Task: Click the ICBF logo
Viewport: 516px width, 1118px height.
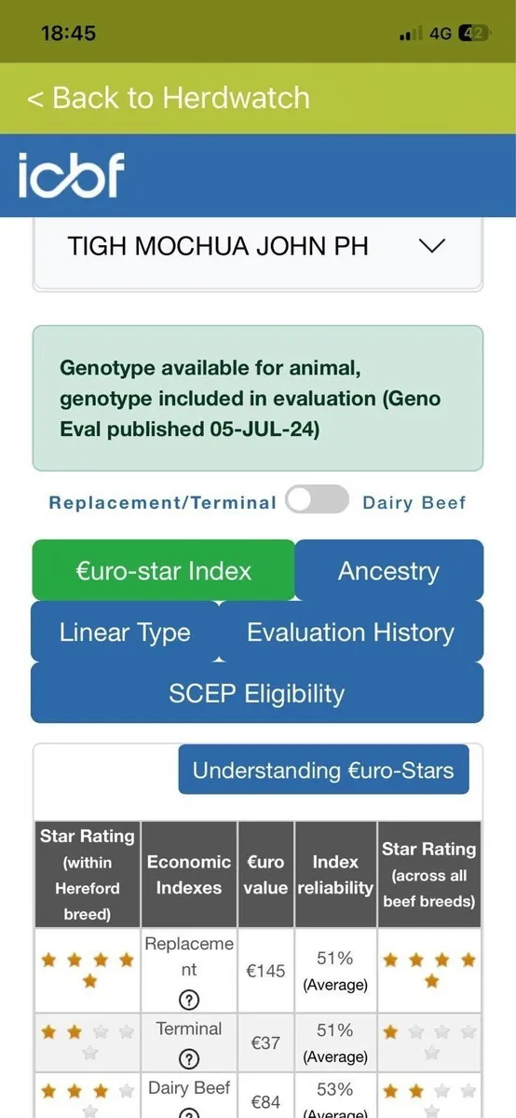Action: (71, 175)
